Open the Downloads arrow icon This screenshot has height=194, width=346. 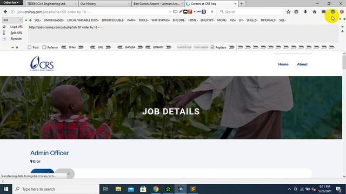click(x=305, y=12)
